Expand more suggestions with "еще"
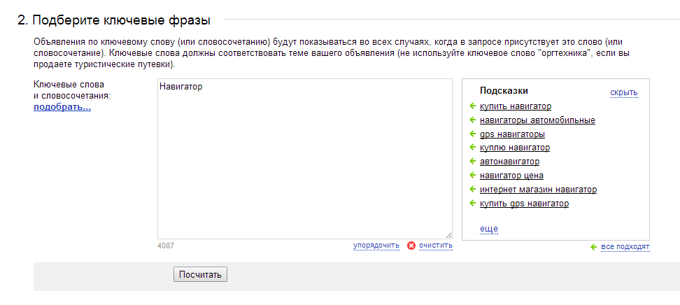 488,229
